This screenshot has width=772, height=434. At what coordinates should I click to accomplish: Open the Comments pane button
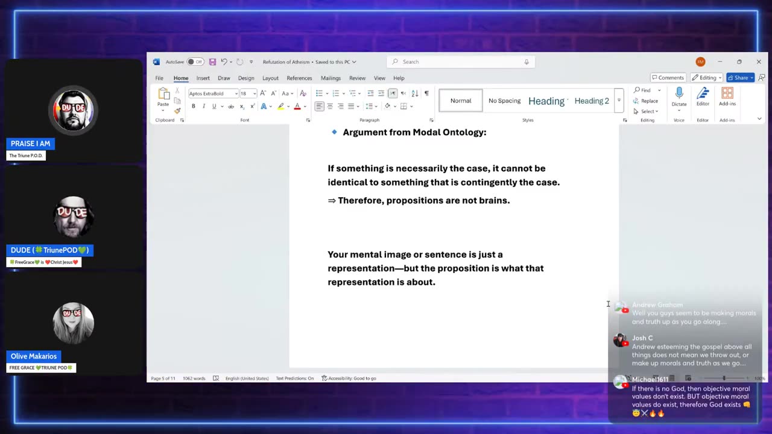coord(668,78)
